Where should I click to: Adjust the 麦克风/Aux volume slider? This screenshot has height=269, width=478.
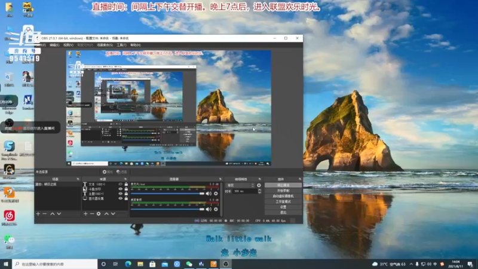167,193
